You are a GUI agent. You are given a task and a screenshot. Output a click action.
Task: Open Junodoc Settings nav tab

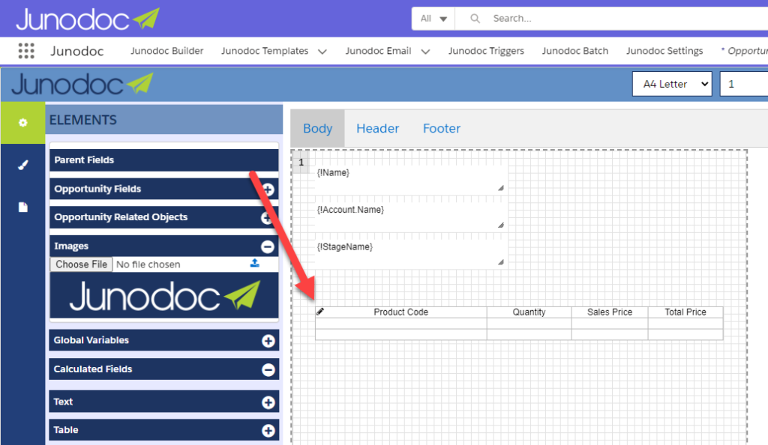tap(664, 51)
